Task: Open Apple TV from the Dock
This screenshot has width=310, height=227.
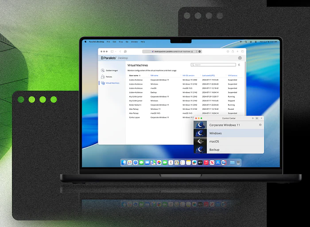Action: [x=200, y=162]
